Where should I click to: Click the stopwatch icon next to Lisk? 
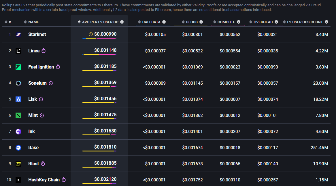tap(41, 99)
